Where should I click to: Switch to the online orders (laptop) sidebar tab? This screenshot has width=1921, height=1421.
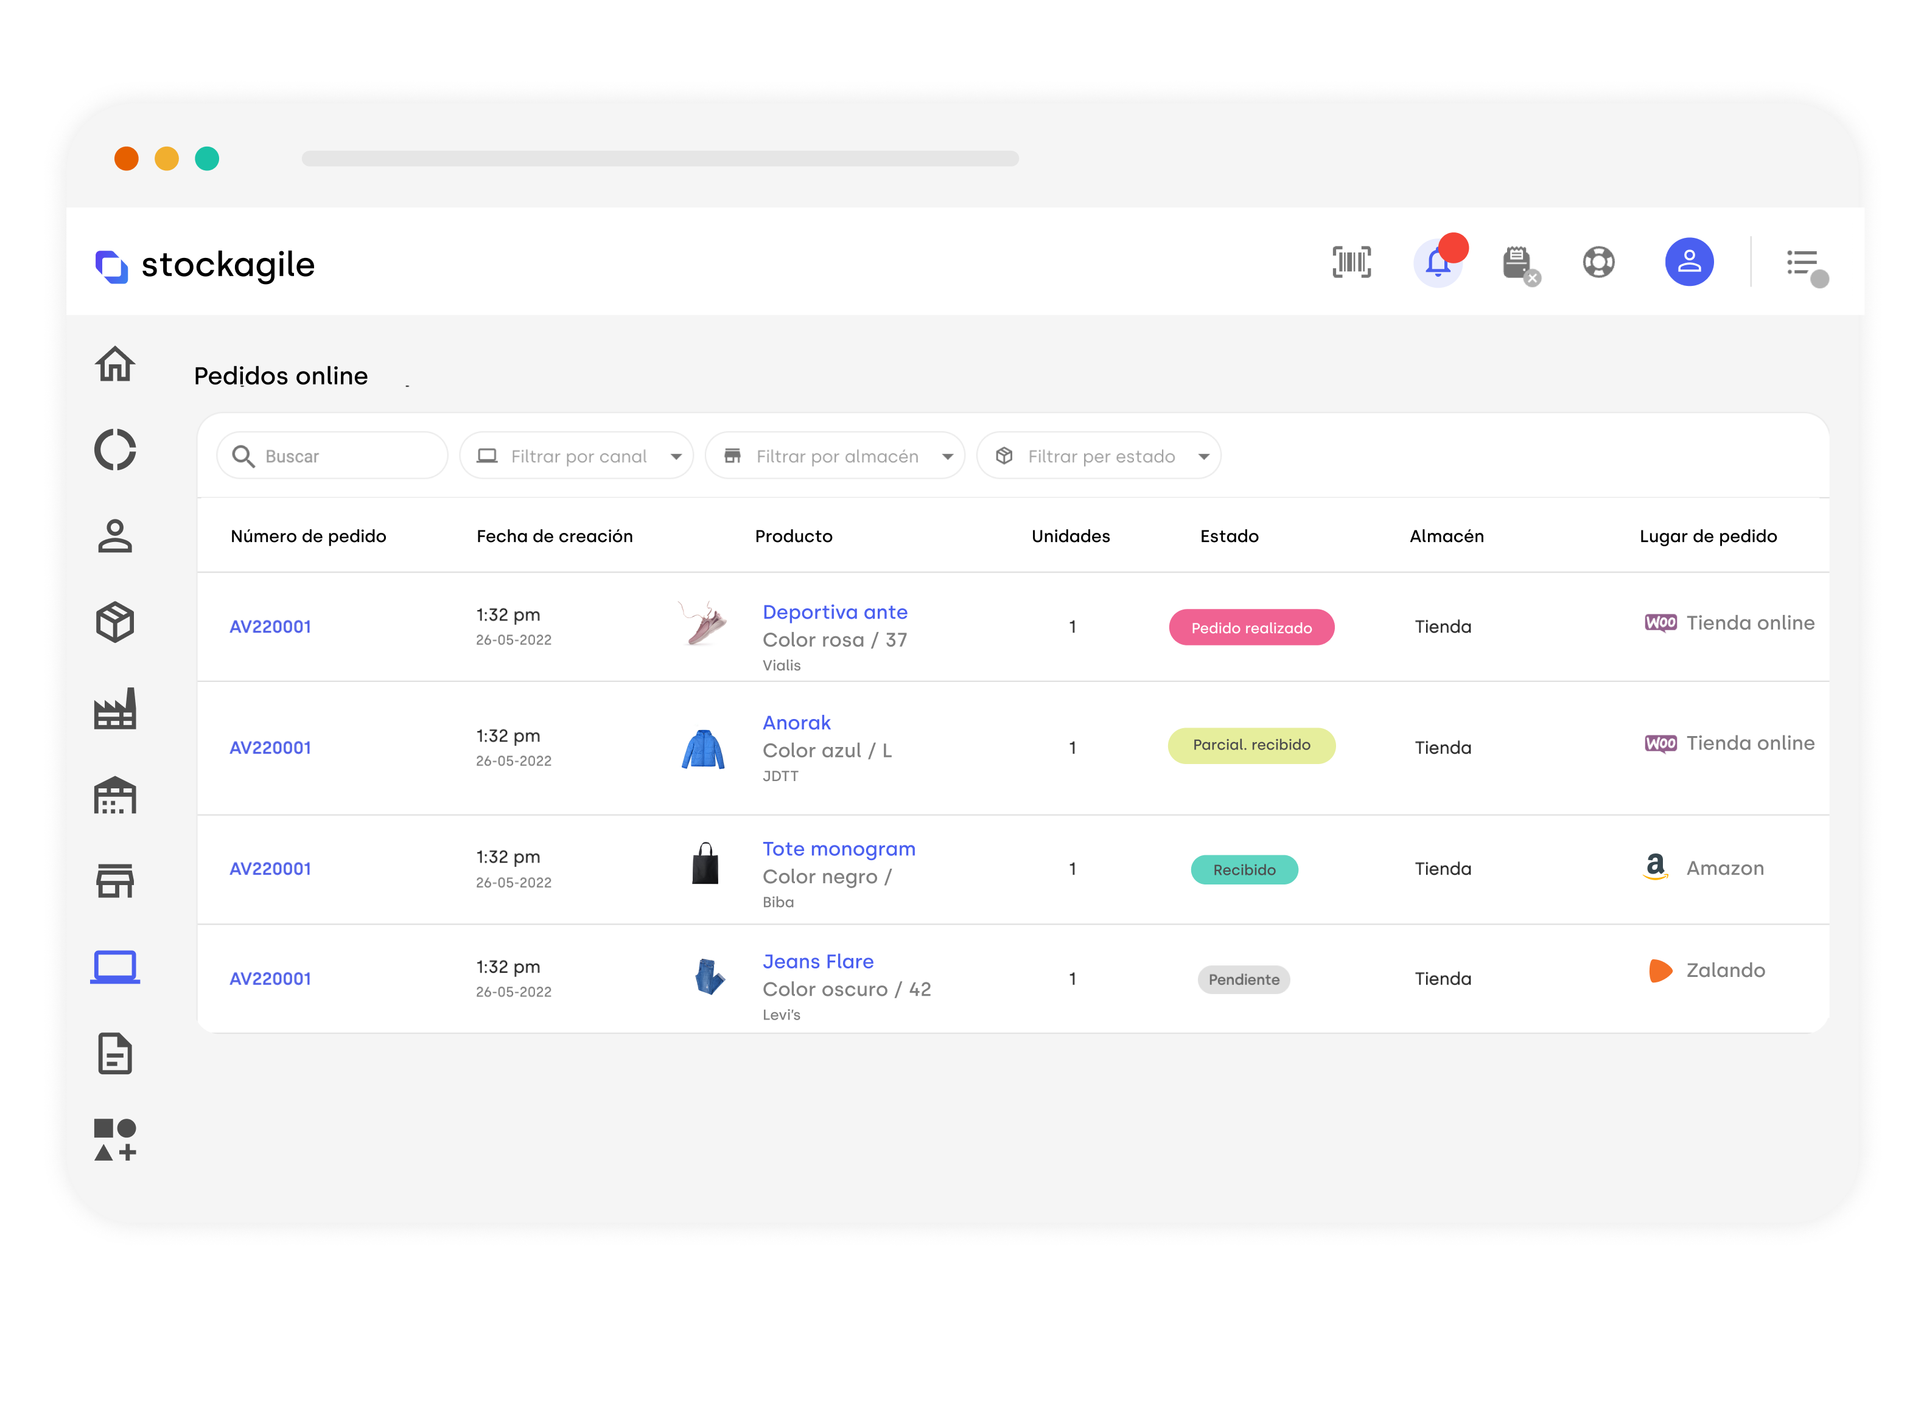coord(115,967)
